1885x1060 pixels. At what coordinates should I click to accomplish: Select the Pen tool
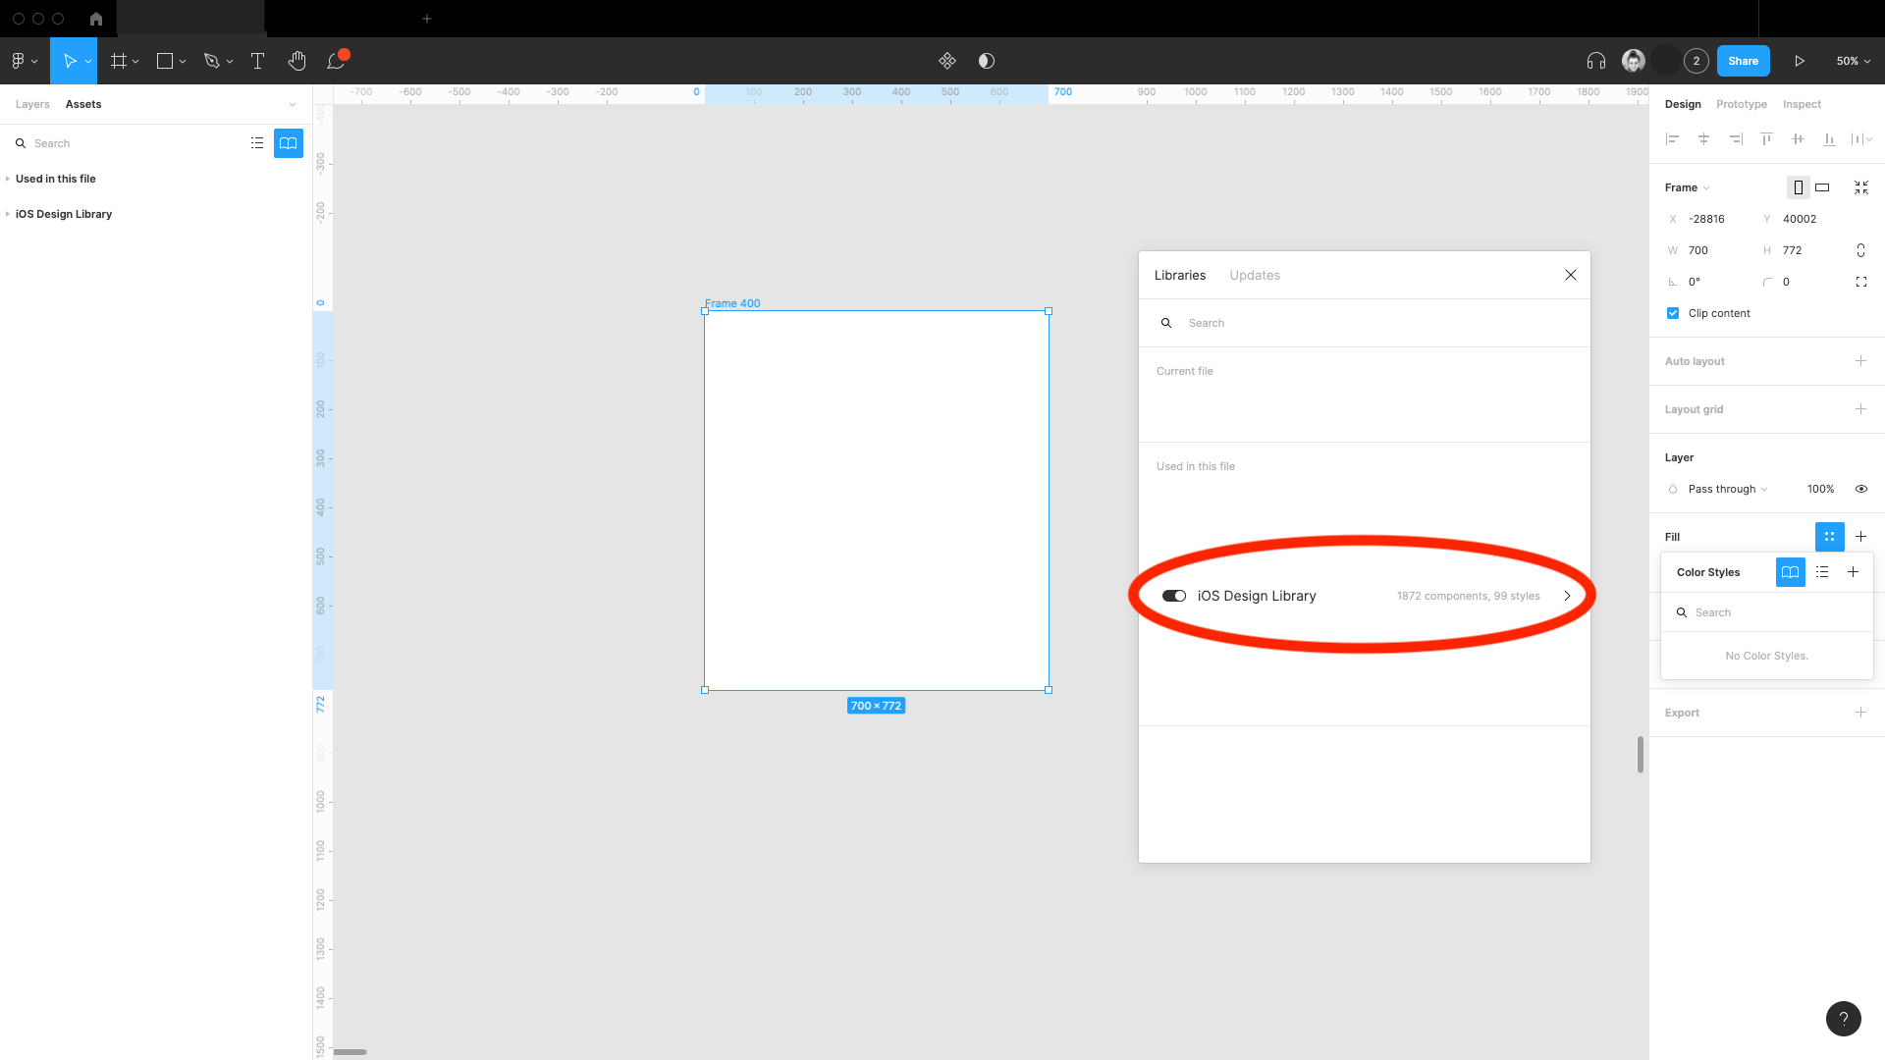tap(212, 61)
